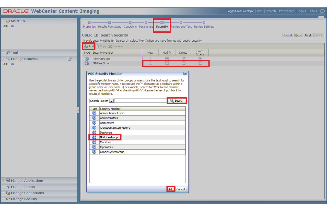327x204 pixels.
Task: Click the OracleSystemGroup group icon
Action: tap(94, 152)
